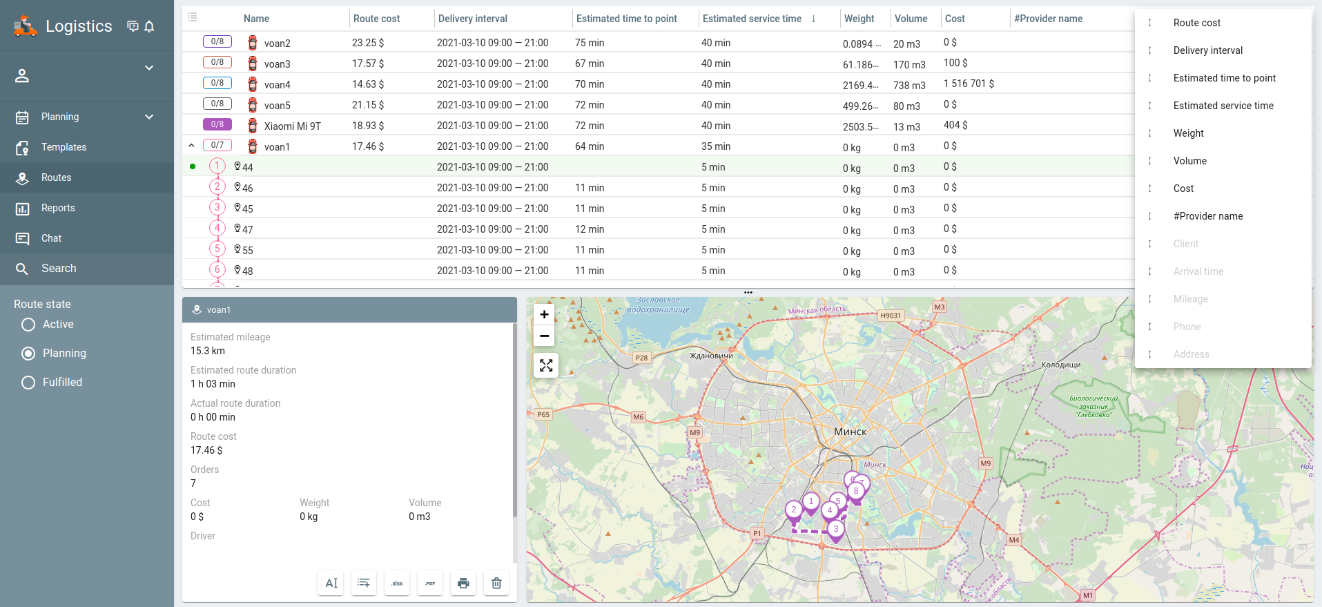Expand the user profile dropdown
The width and height of the screenshot is (1322, 607).
coord(149,68)
